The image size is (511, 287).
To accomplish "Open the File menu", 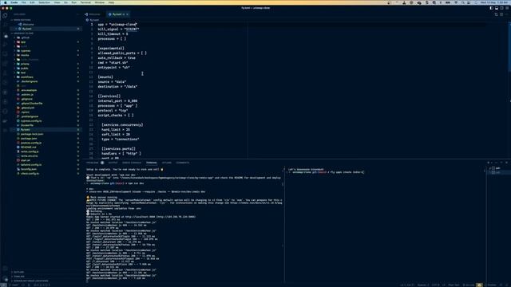I will [x=23, y=2].
